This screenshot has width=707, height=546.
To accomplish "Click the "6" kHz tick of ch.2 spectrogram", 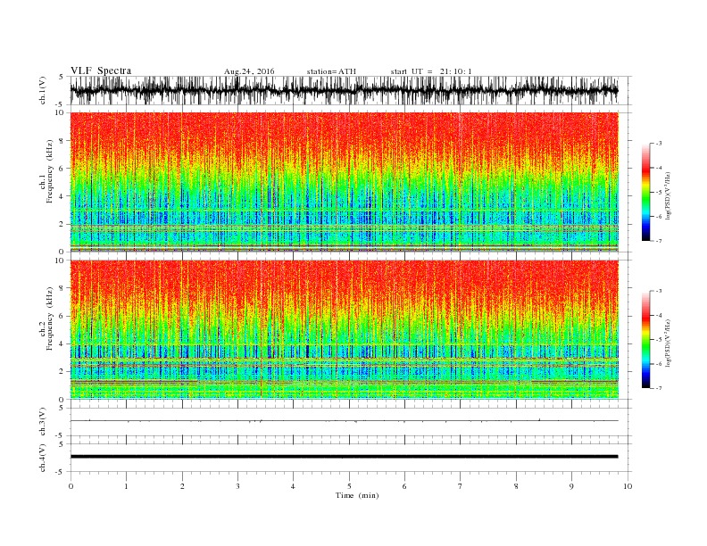I will click(x=62, y=316).
